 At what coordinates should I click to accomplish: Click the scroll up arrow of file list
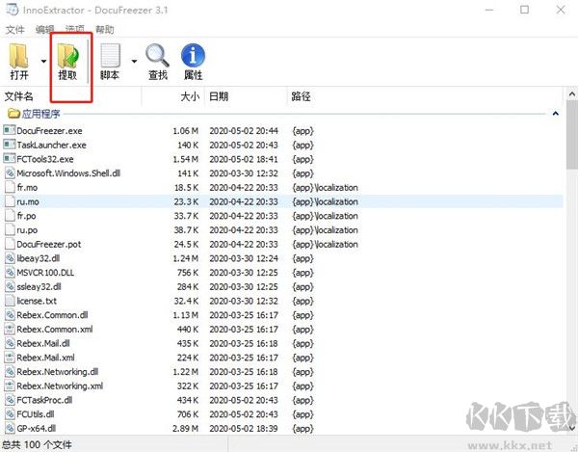point(571,94)
